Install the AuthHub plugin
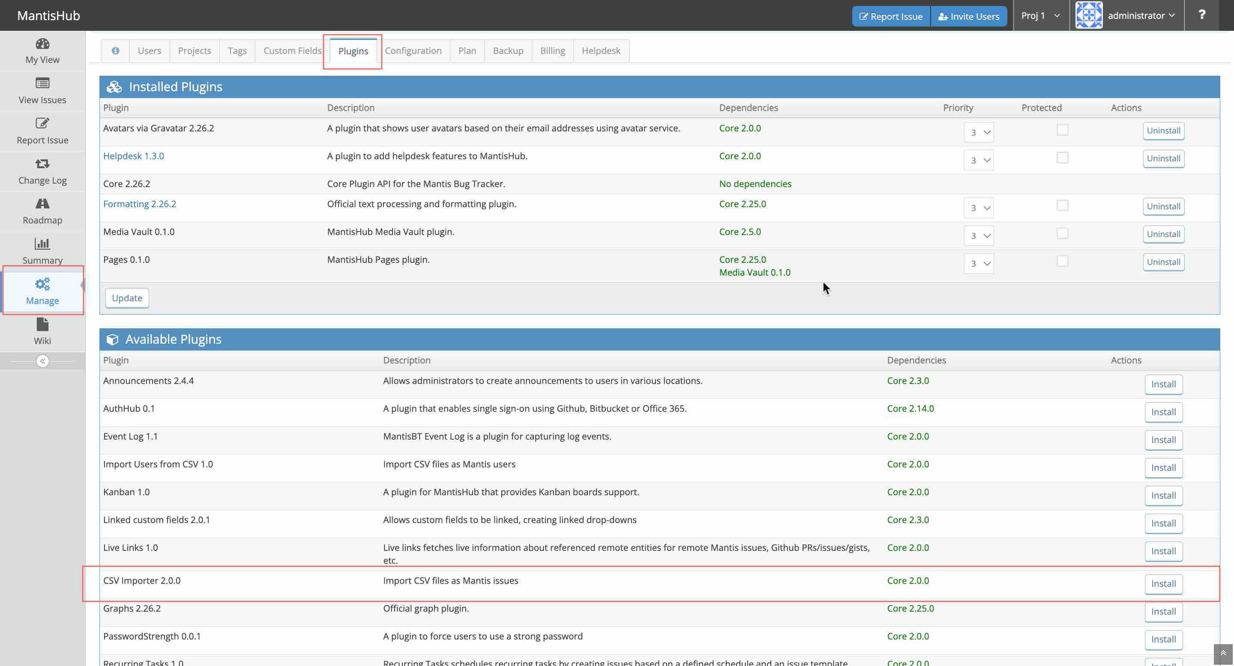 1163,412
